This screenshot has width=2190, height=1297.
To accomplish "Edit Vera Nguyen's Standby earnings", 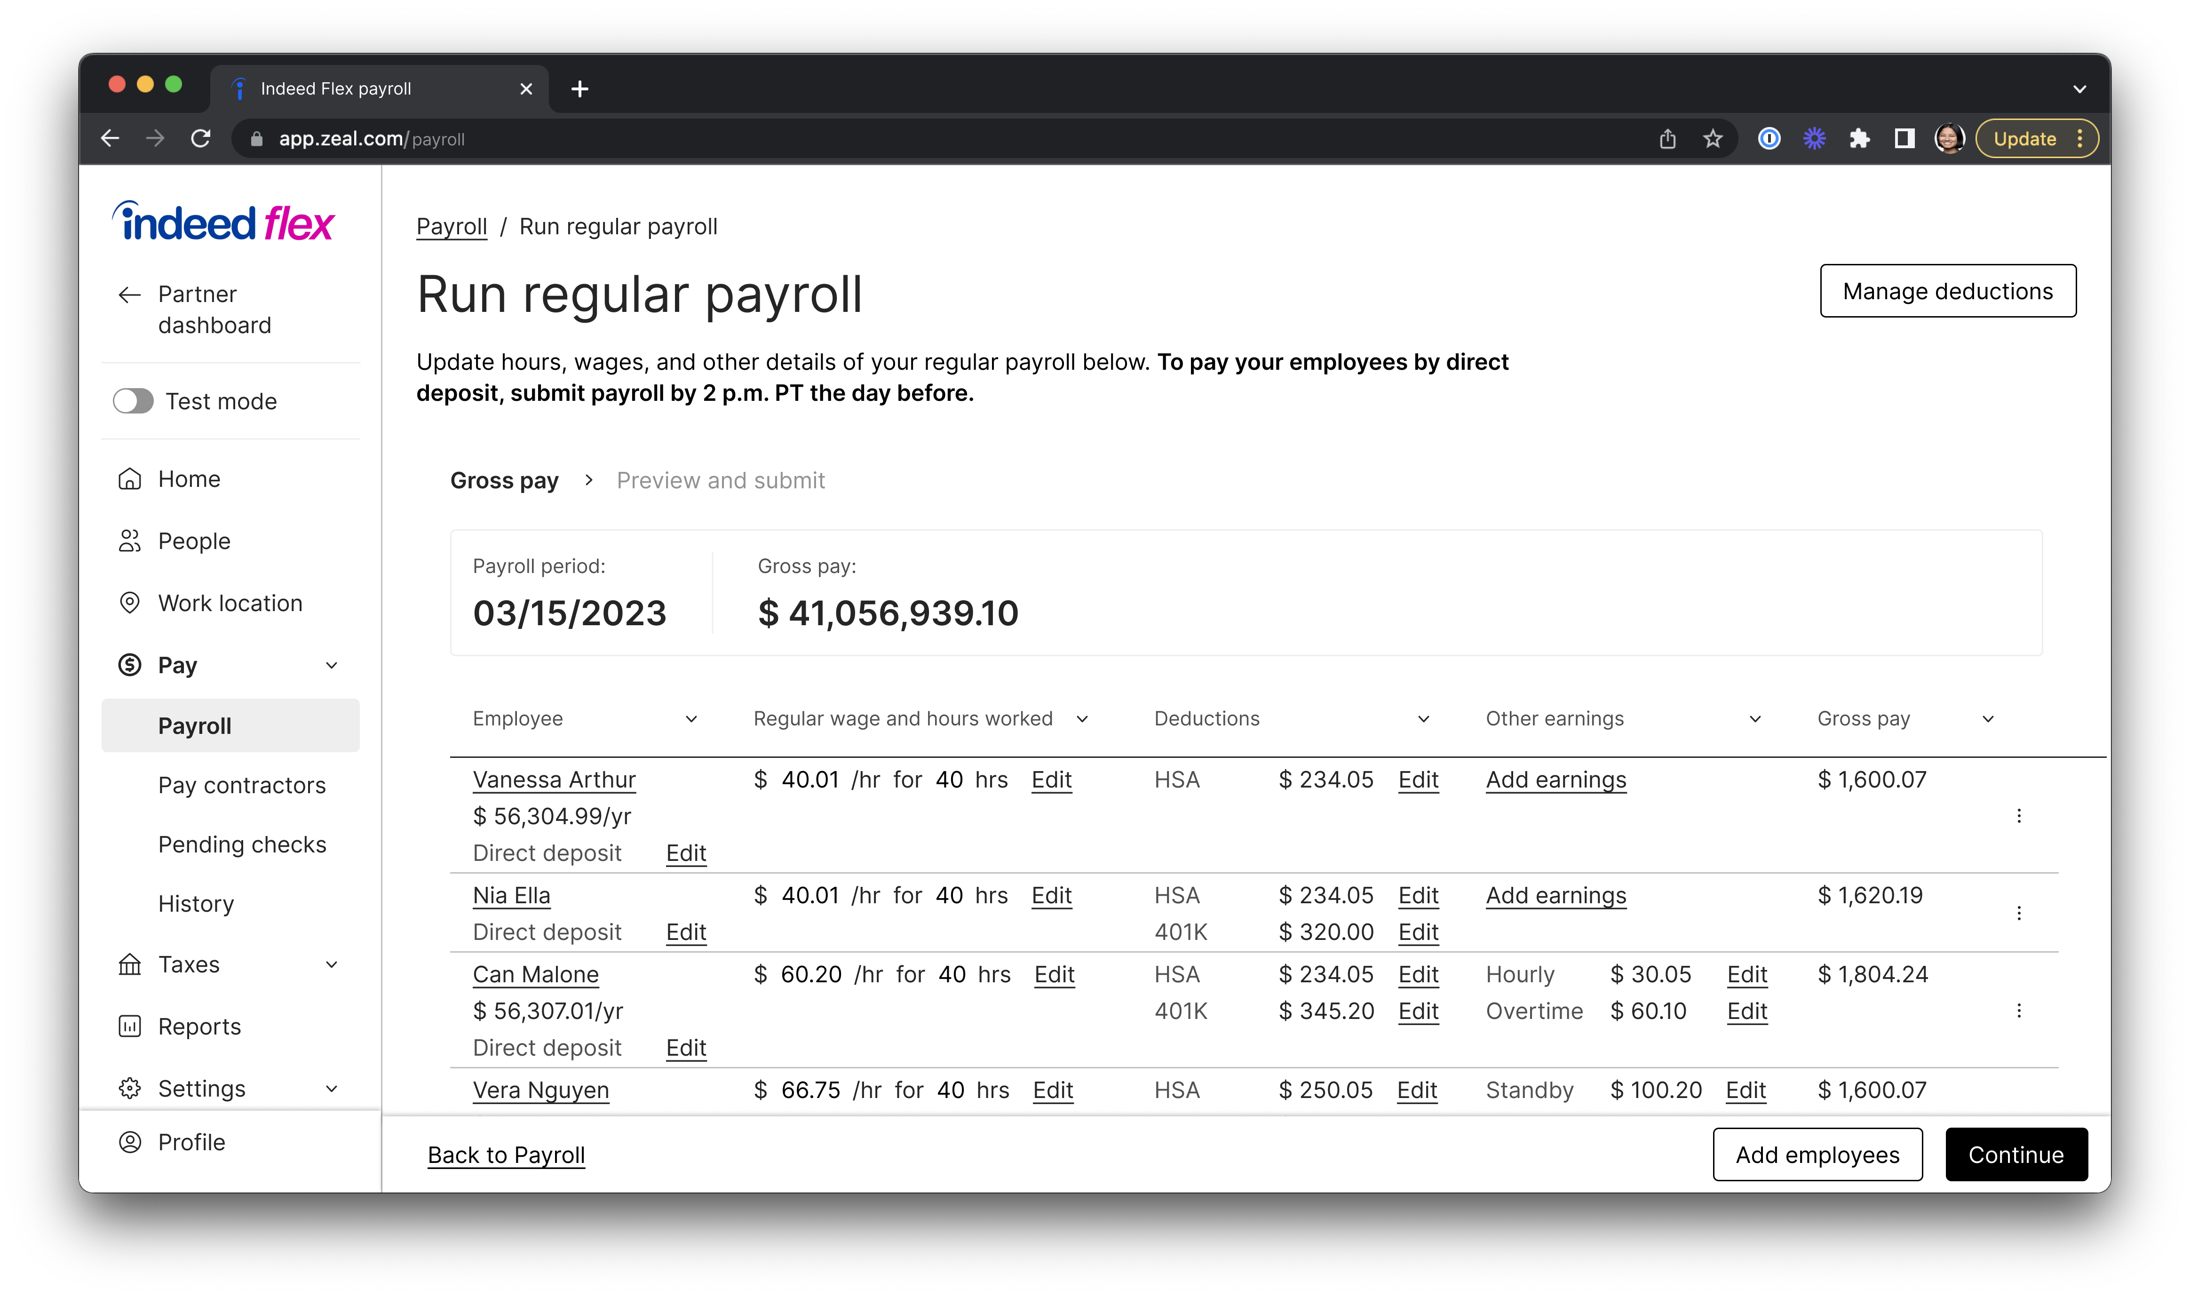I will [x=1746, y=1091].
